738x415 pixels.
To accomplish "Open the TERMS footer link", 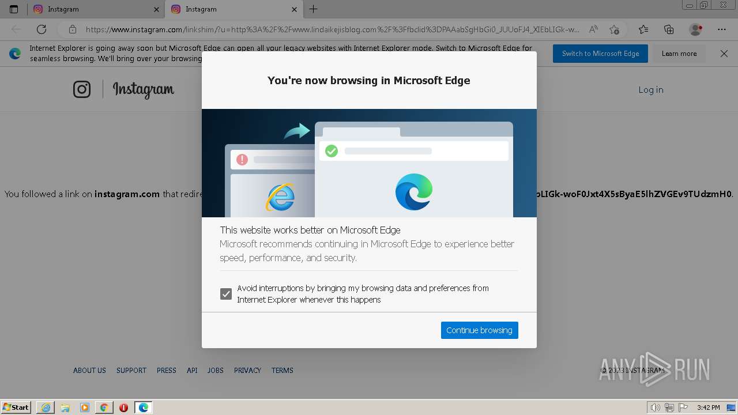I will (283, 371).
